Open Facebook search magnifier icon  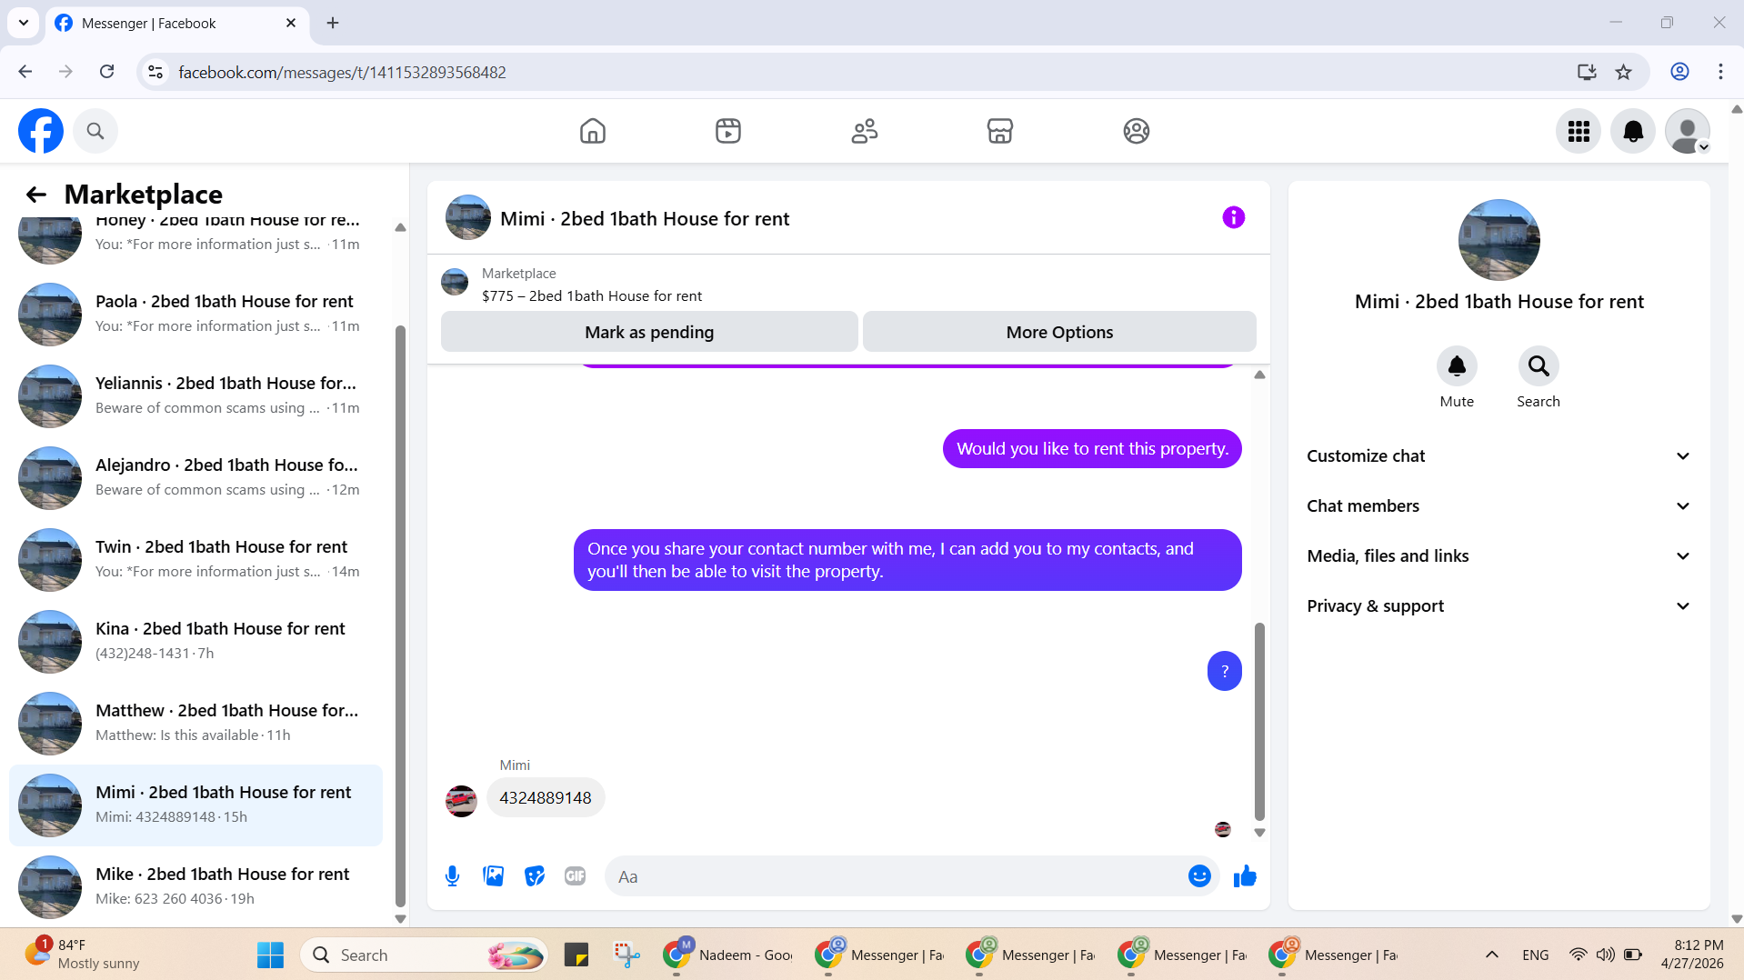tap(95, 131)
